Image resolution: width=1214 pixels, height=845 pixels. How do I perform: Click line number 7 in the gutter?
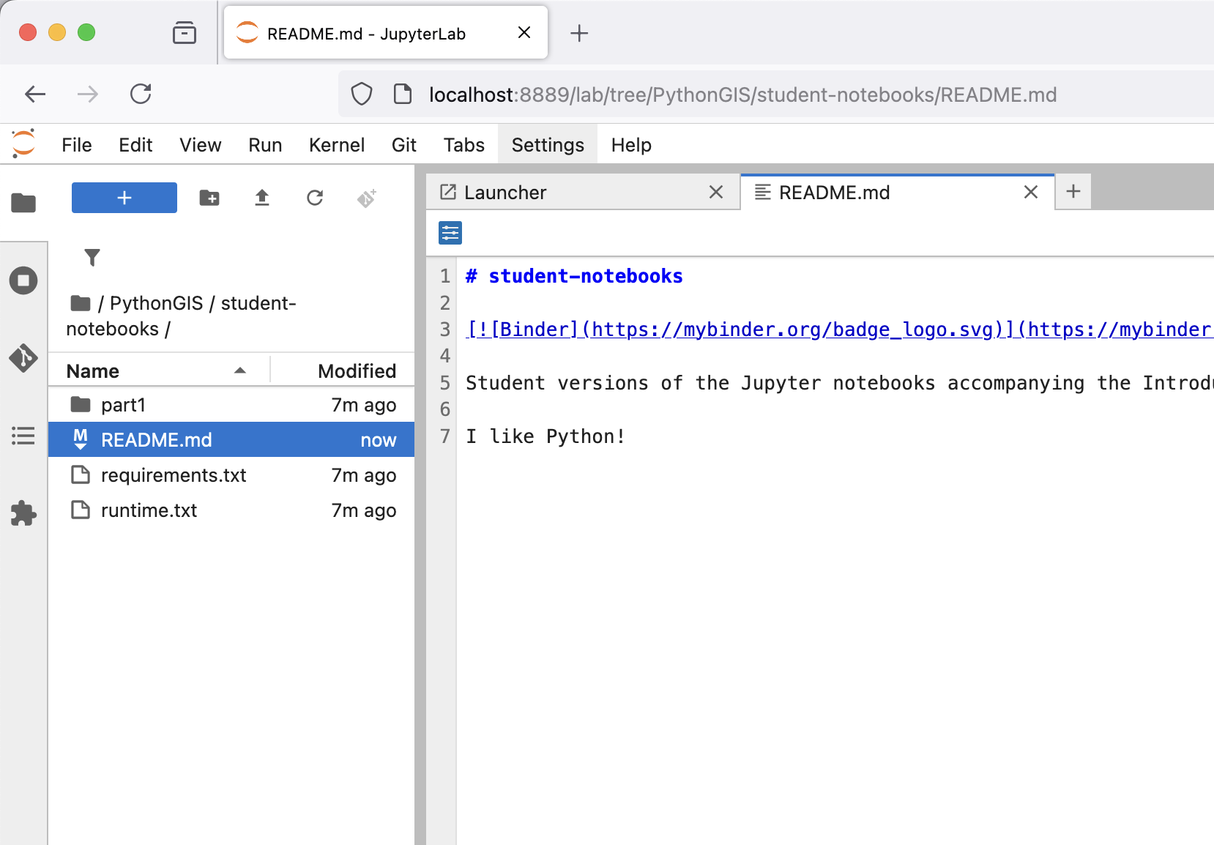pyautogui.click(x=444, y=436)
